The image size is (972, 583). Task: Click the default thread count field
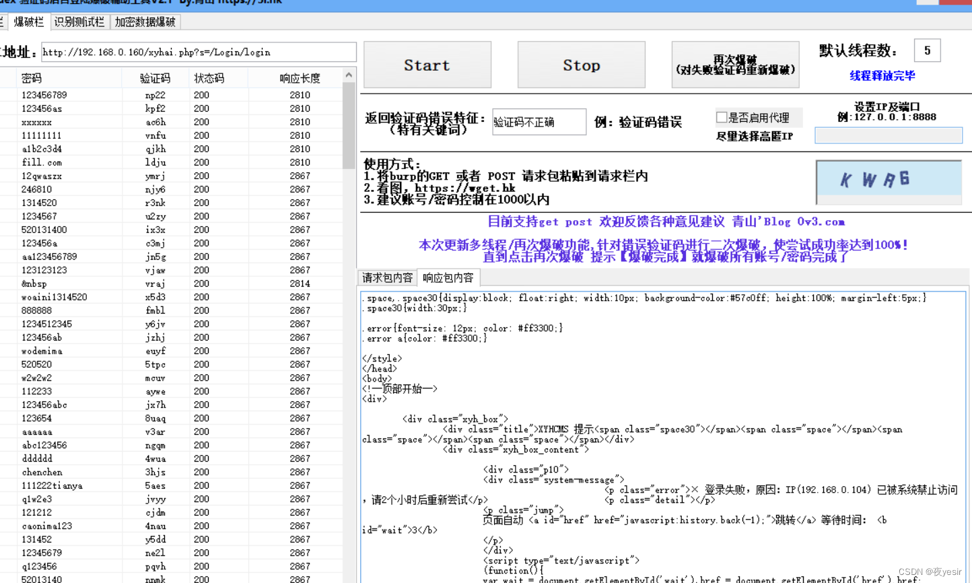[927, 50]
